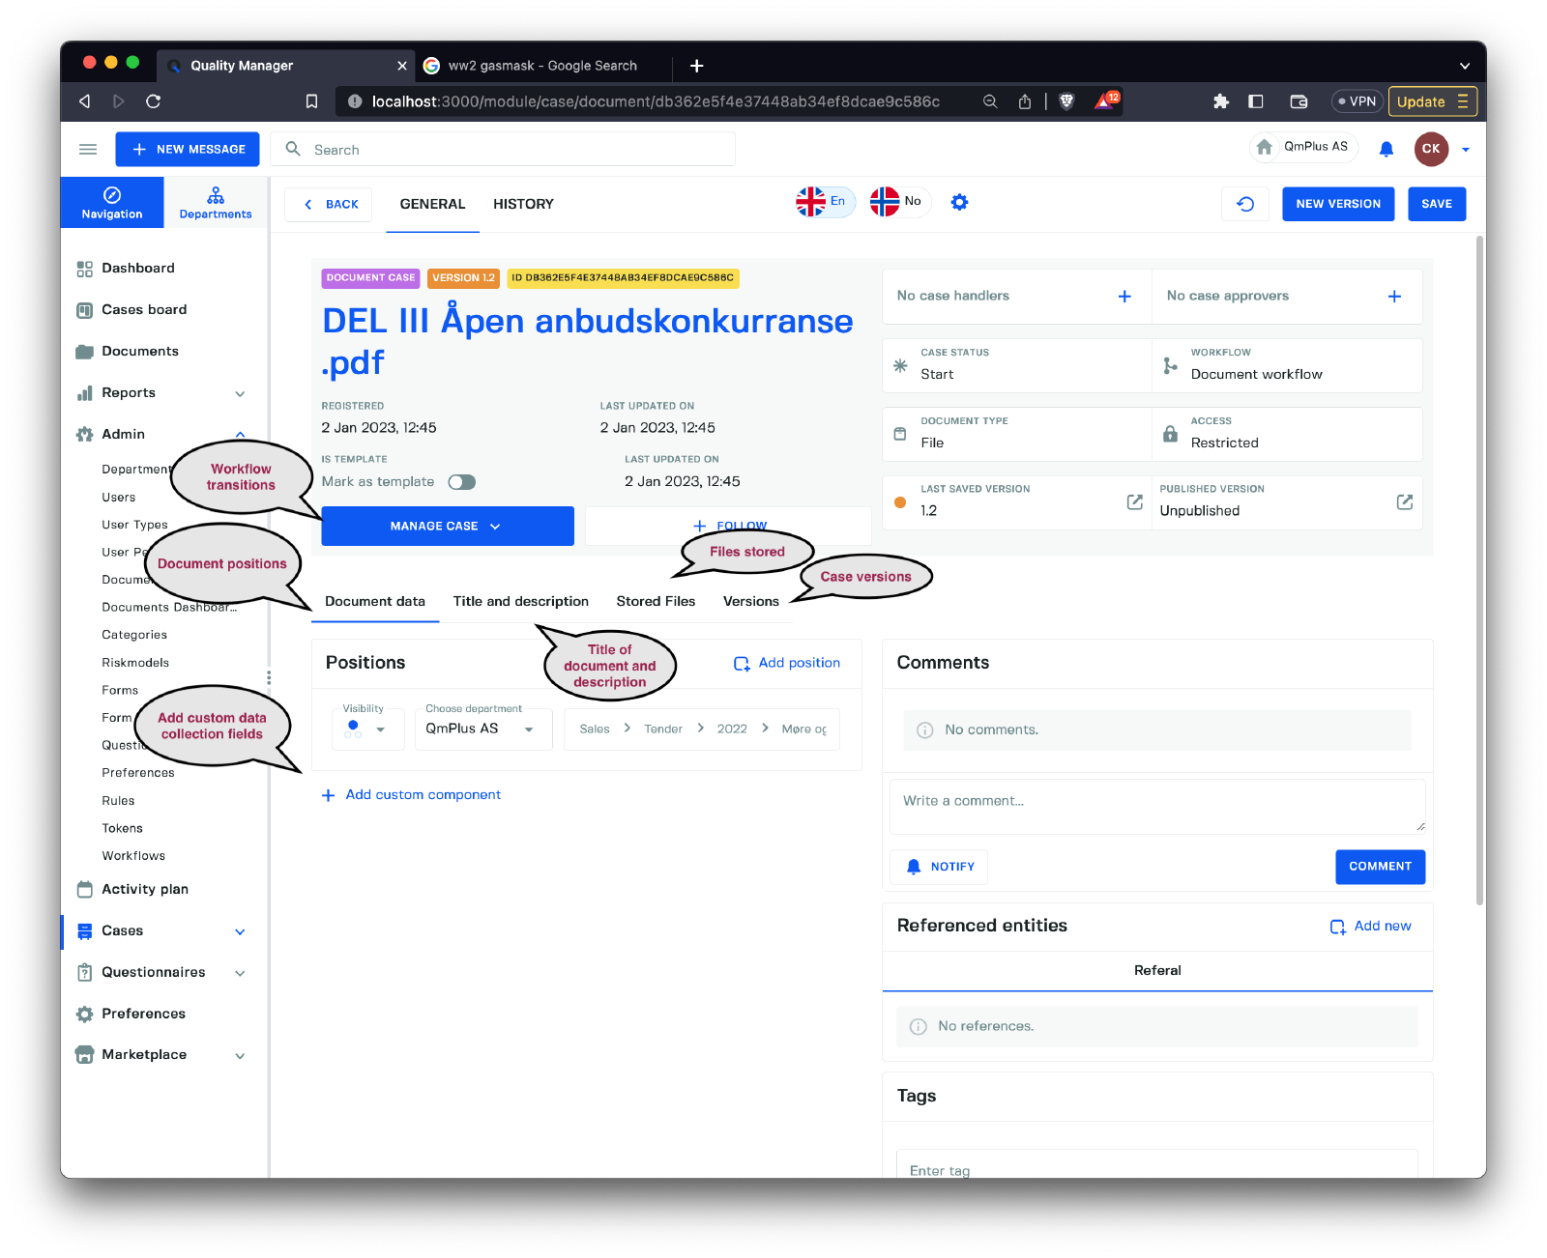The width and height of the screenshot is (1547, 1258).
Task: Open published version external link icon
Action: coord(1405,502)
